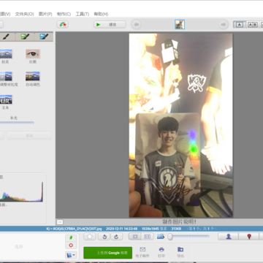
Task: Open the 图片(P) picture menu
Action: pos(45,14)
